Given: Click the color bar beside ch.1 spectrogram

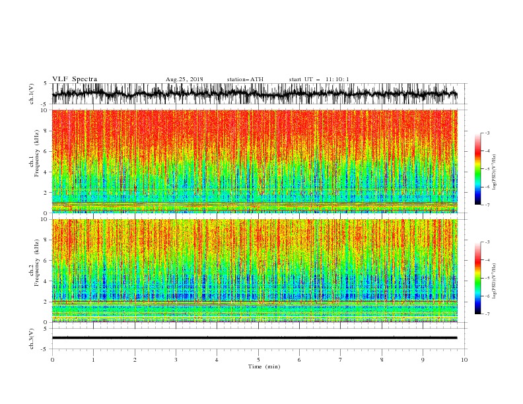Looking at the screenshot, I should [478, 169].
